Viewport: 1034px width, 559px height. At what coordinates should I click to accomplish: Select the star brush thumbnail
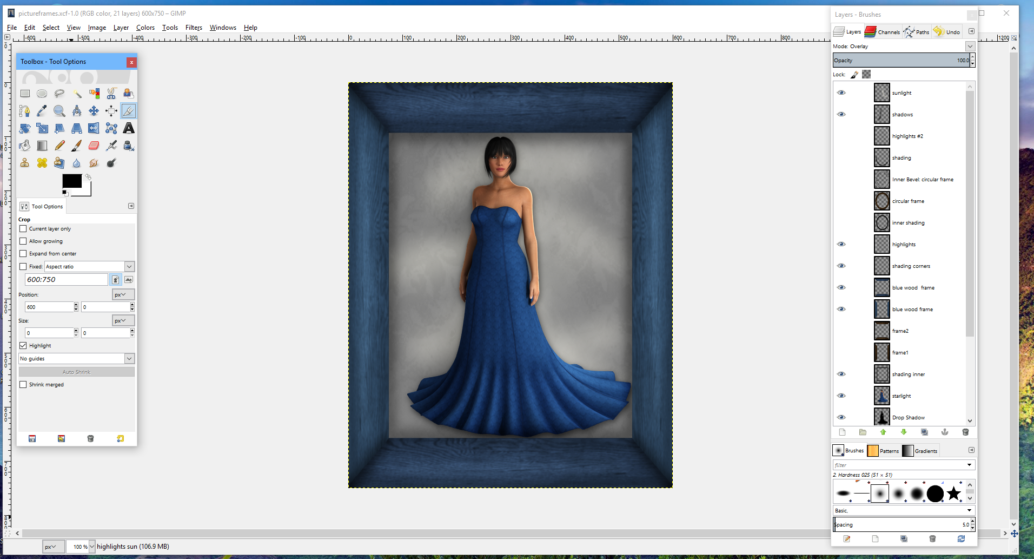pos(953,494)
